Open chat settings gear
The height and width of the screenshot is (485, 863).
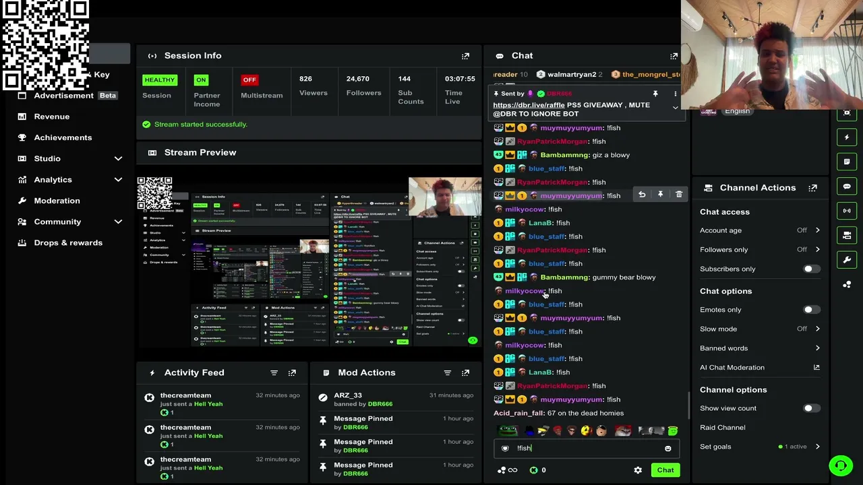[x=638, y=470]
